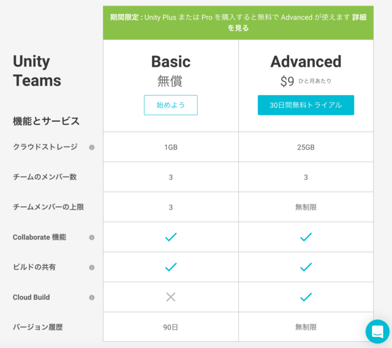The height and width of the screenshot is (348, 392).
Task: Click the 1GB storage value
Action: (171, 147)
